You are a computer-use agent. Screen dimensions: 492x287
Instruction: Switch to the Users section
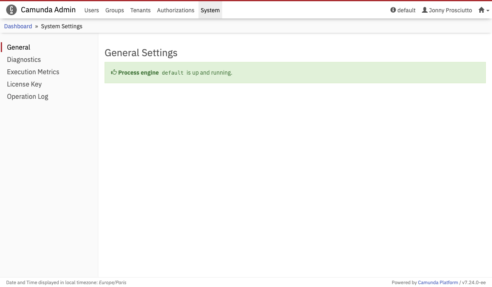[x=91, y=10]
